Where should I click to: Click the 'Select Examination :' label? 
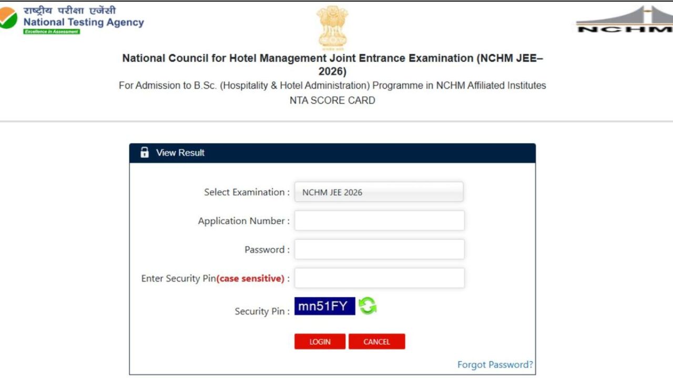247,192
